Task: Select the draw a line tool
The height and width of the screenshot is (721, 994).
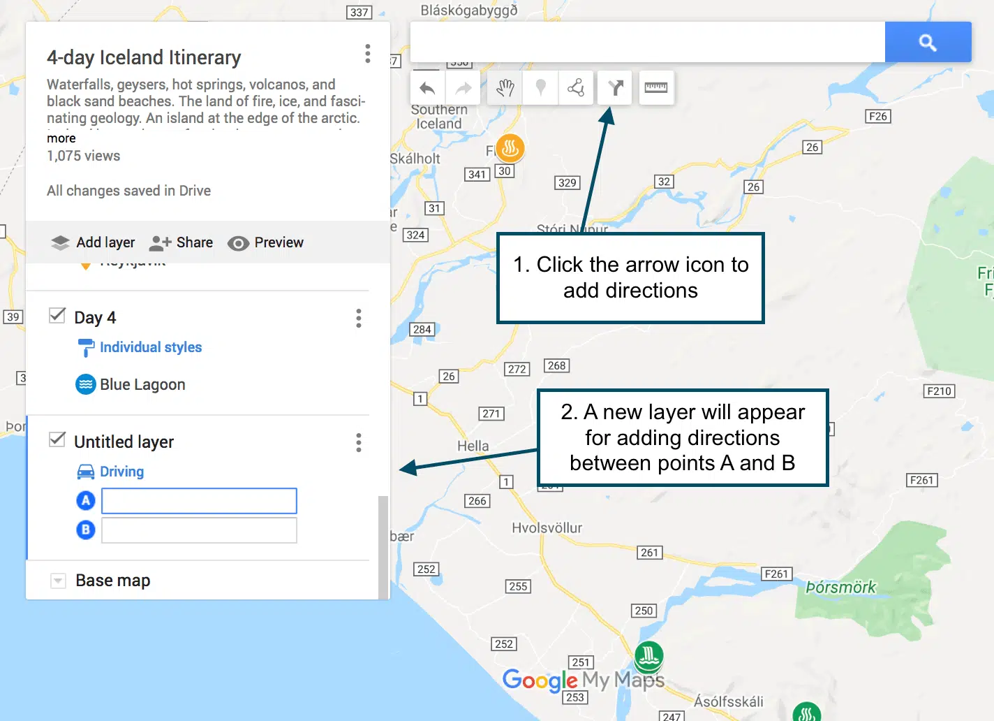Action: [576, 88]
